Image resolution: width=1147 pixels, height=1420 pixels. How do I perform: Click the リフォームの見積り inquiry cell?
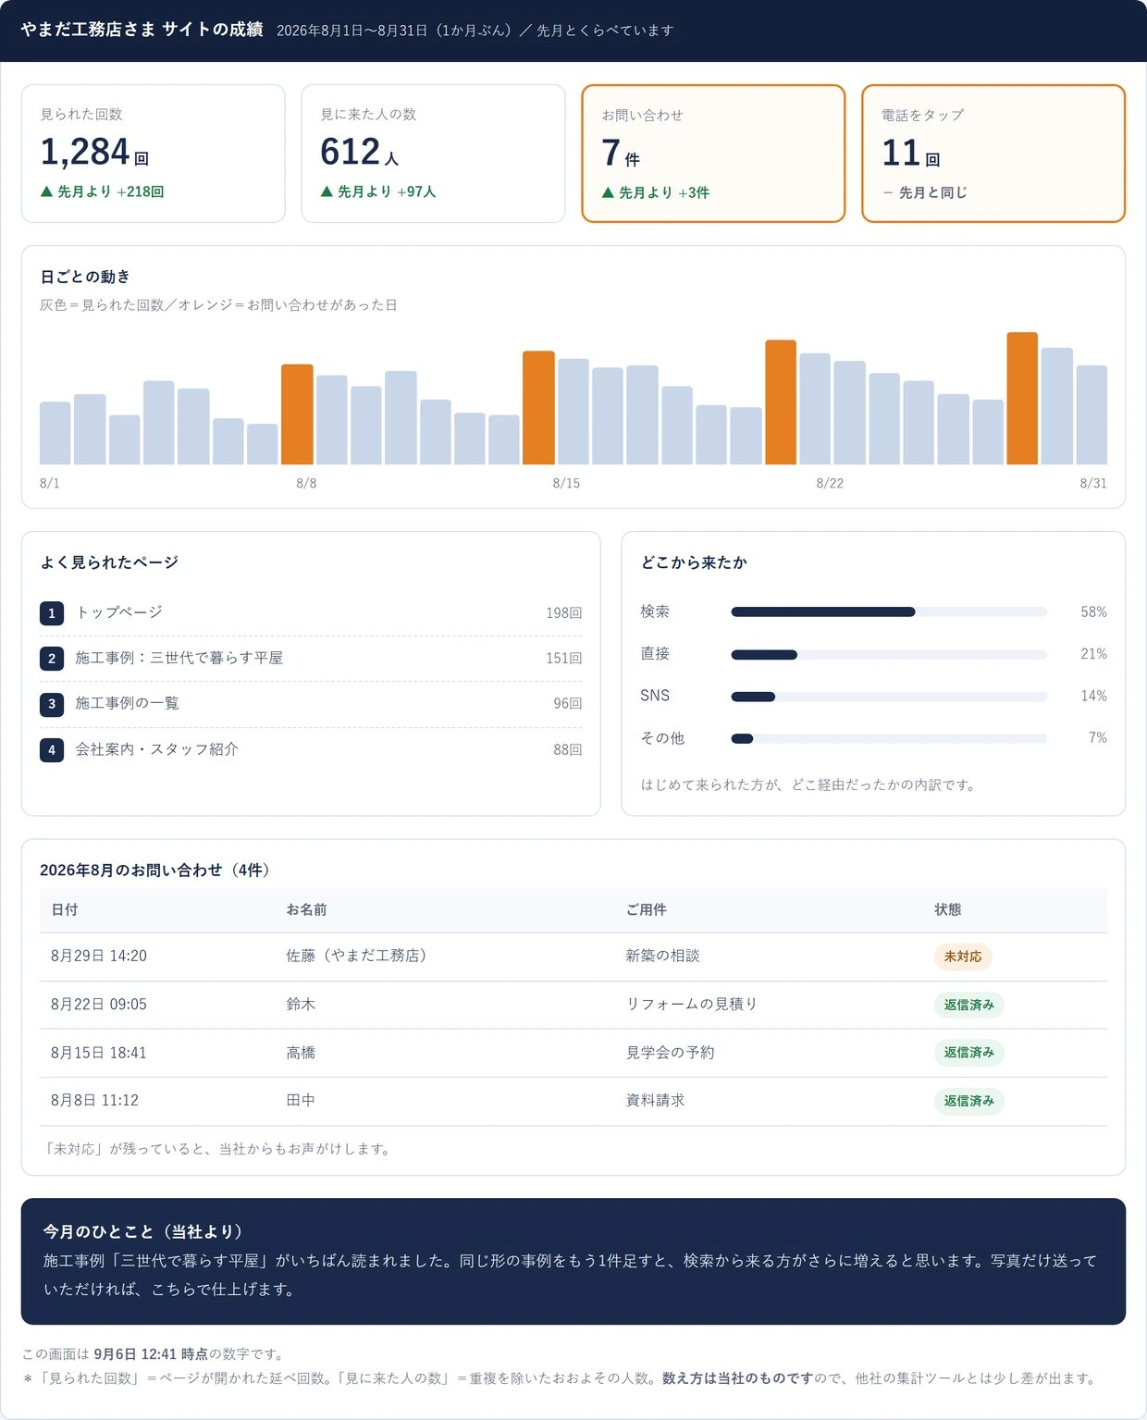[692, 1005]
